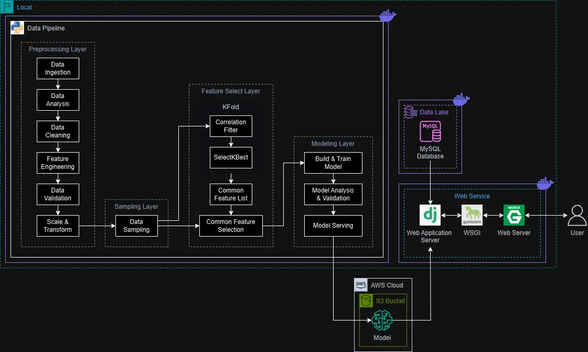Screen dimensions: 588x352
Task: Click the Feature Select Layer label
Action: (x=231, y=91)
